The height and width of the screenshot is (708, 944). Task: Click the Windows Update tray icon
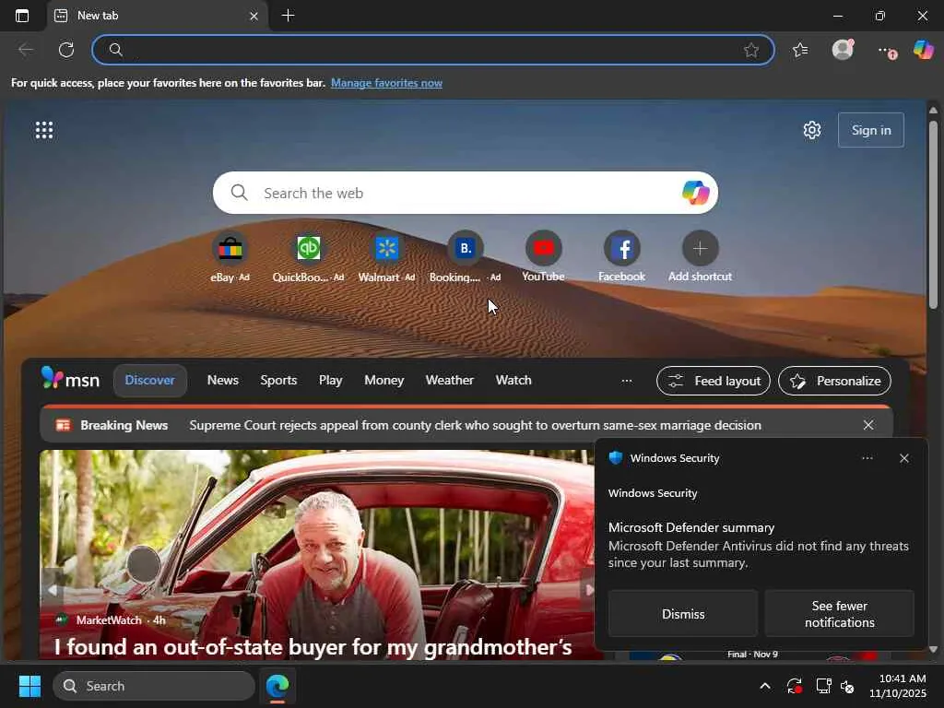794,686
